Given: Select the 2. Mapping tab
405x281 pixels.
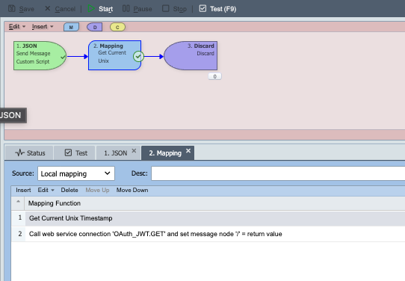Looking at the screenshot, I should click(165, 153).
